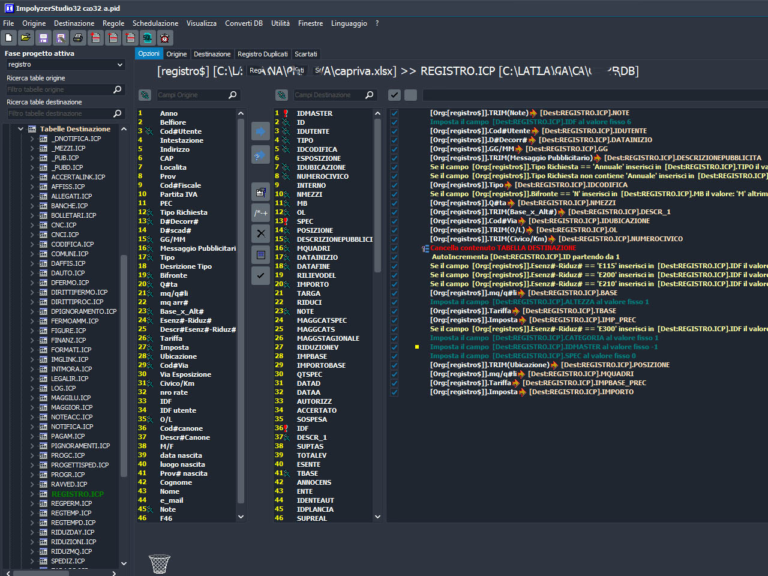Click search magnifier in Filtro tabelle origine
This screenshot has width=768, height=576.
click(118, 89)
